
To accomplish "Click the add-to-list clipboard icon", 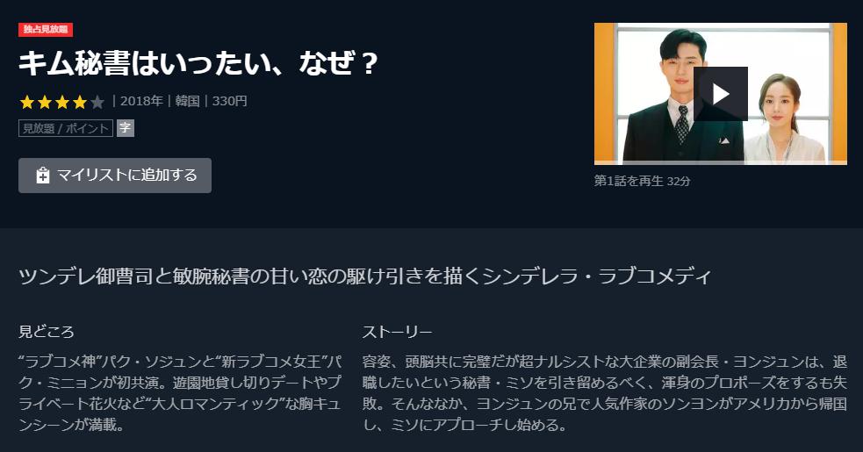I will pos(42,176).
